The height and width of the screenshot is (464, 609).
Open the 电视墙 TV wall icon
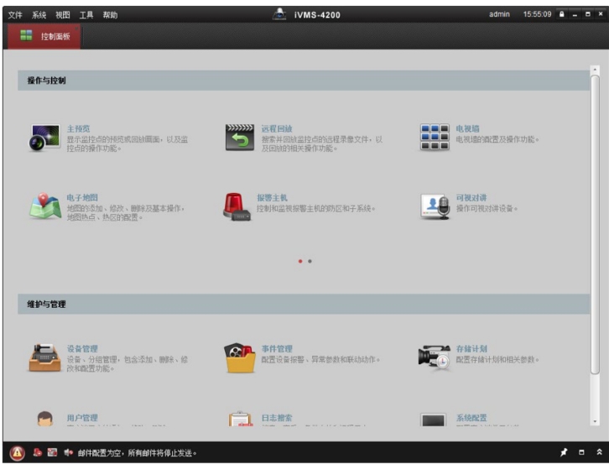(x=435, y=137)
